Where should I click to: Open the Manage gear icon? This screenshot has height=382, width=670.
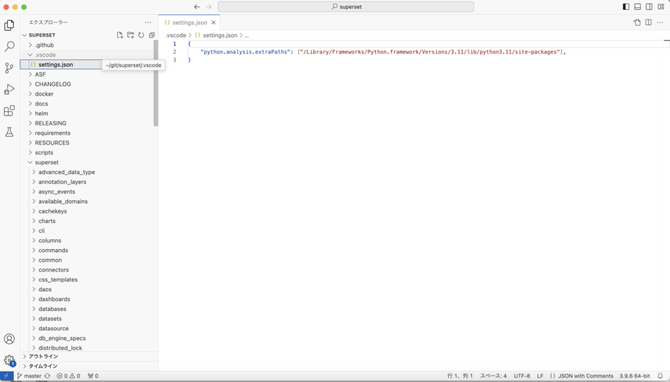tap(9, 360)
